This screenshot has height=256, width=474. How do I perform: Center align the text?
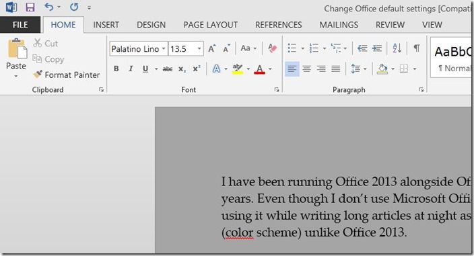click(306, 69)
